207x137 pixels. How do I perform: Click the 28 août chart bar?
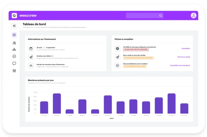point(82,106)
